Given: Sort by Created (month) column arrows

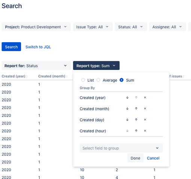Looking at the screenshot, I should coord(67,76).
